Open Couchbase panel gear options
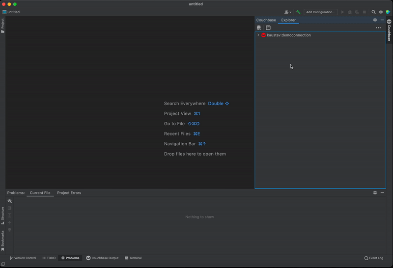 coord(375,20)
